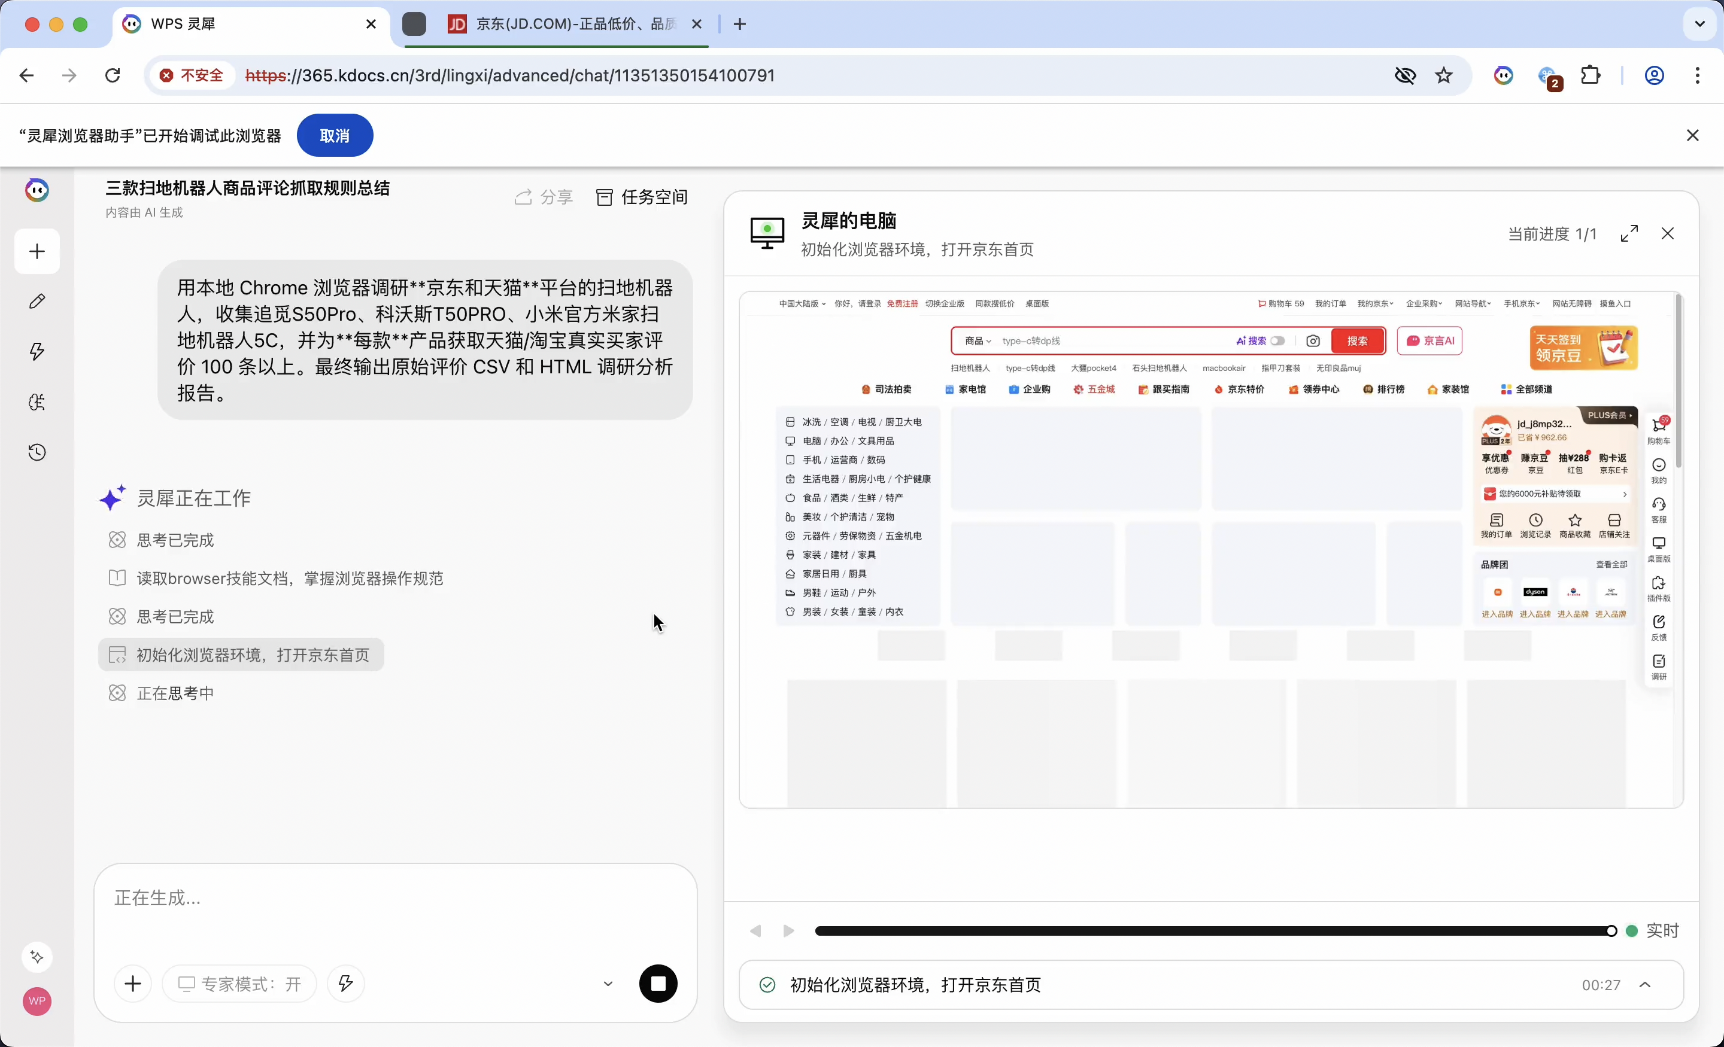Click the dyson brand thumbnail
This screenshot has height=1047, width=1724.
coord(1535,592)
